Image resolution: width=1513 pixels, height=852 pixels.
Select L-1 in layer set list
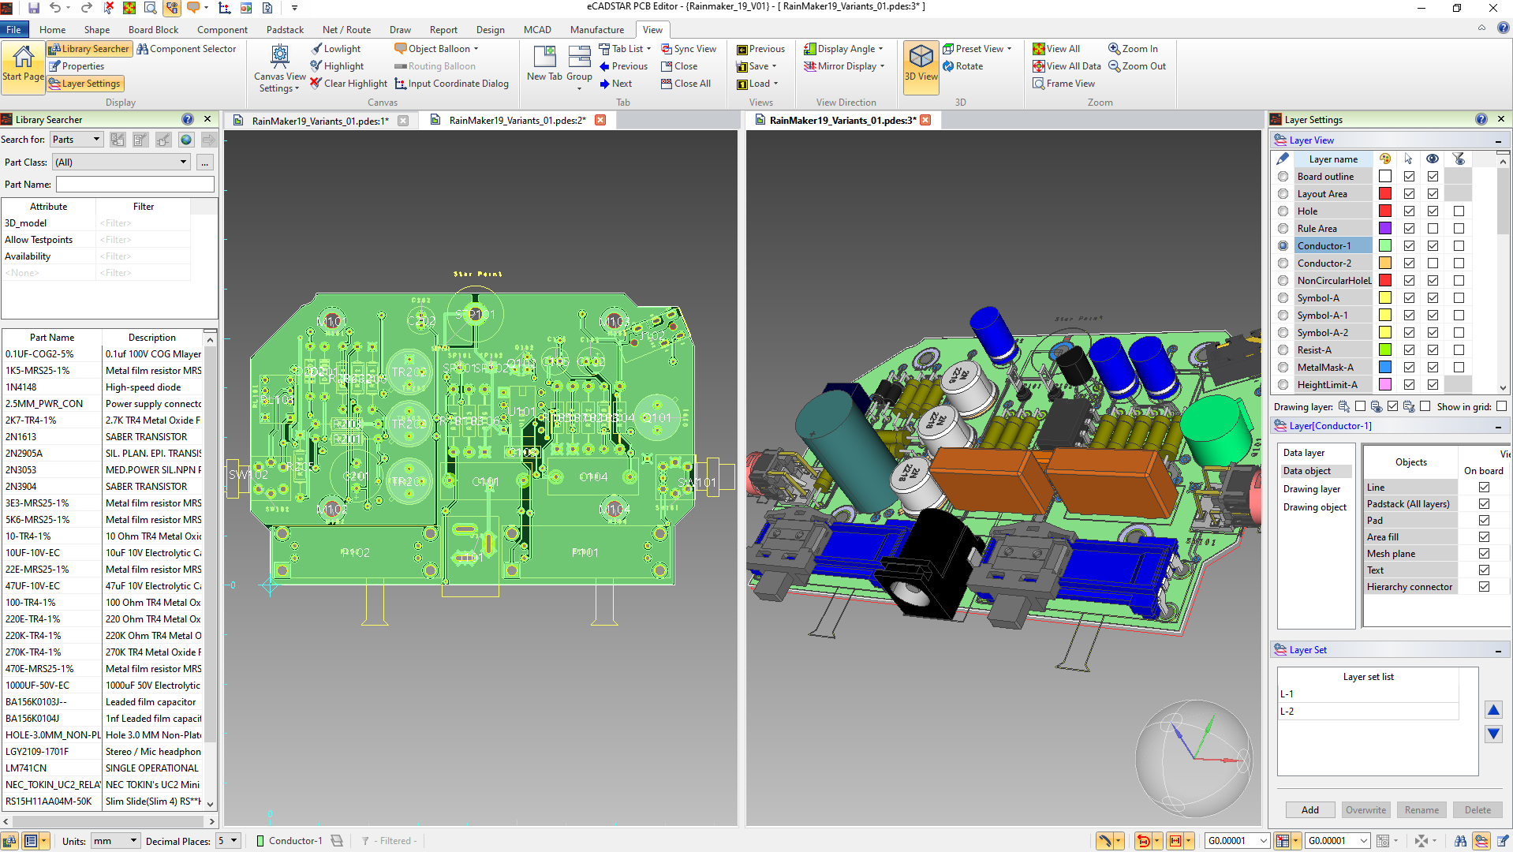[1368, 694]
